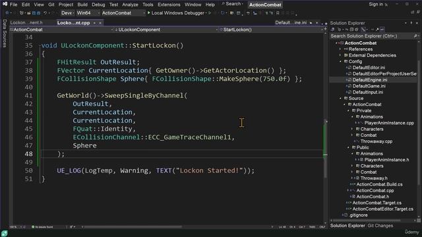This screenshot has width=422, height=237.
Task: Click the Start Without Debugging icon
Action: pyautogui.click(x=210, y=13)
